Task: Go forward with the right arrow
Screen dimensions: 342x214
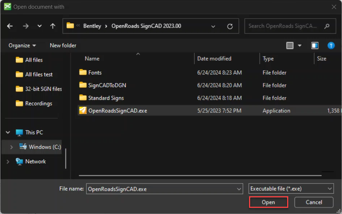Action: (26, 26)
